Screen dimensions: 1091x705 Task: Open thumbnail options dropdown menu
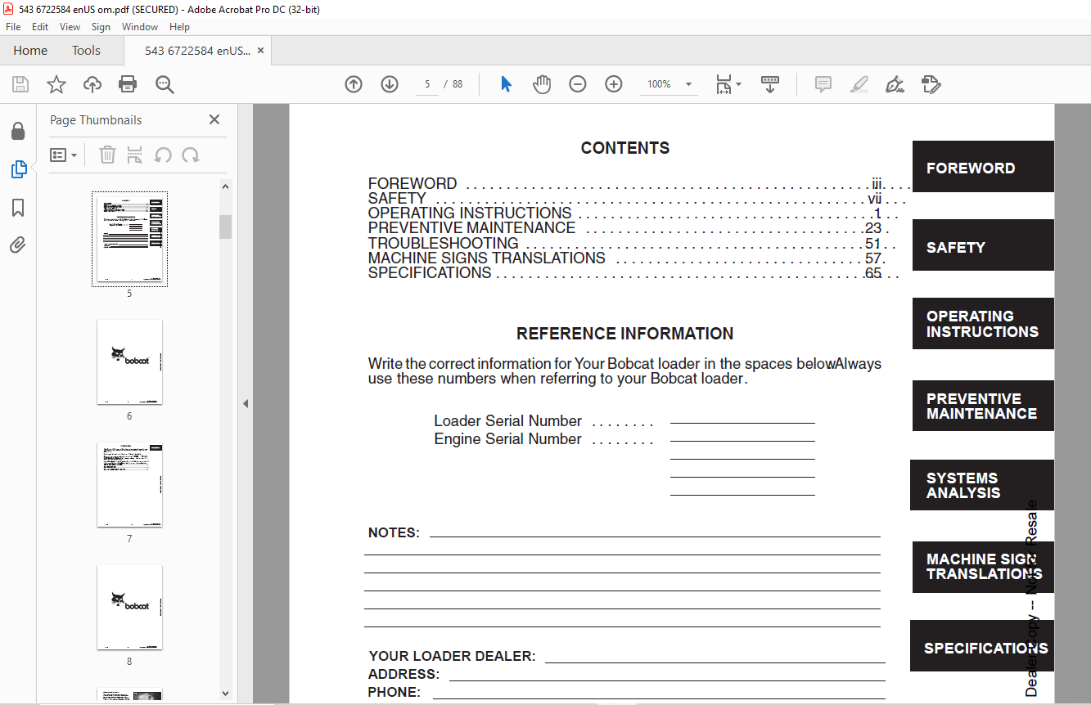tap(63, 155)
